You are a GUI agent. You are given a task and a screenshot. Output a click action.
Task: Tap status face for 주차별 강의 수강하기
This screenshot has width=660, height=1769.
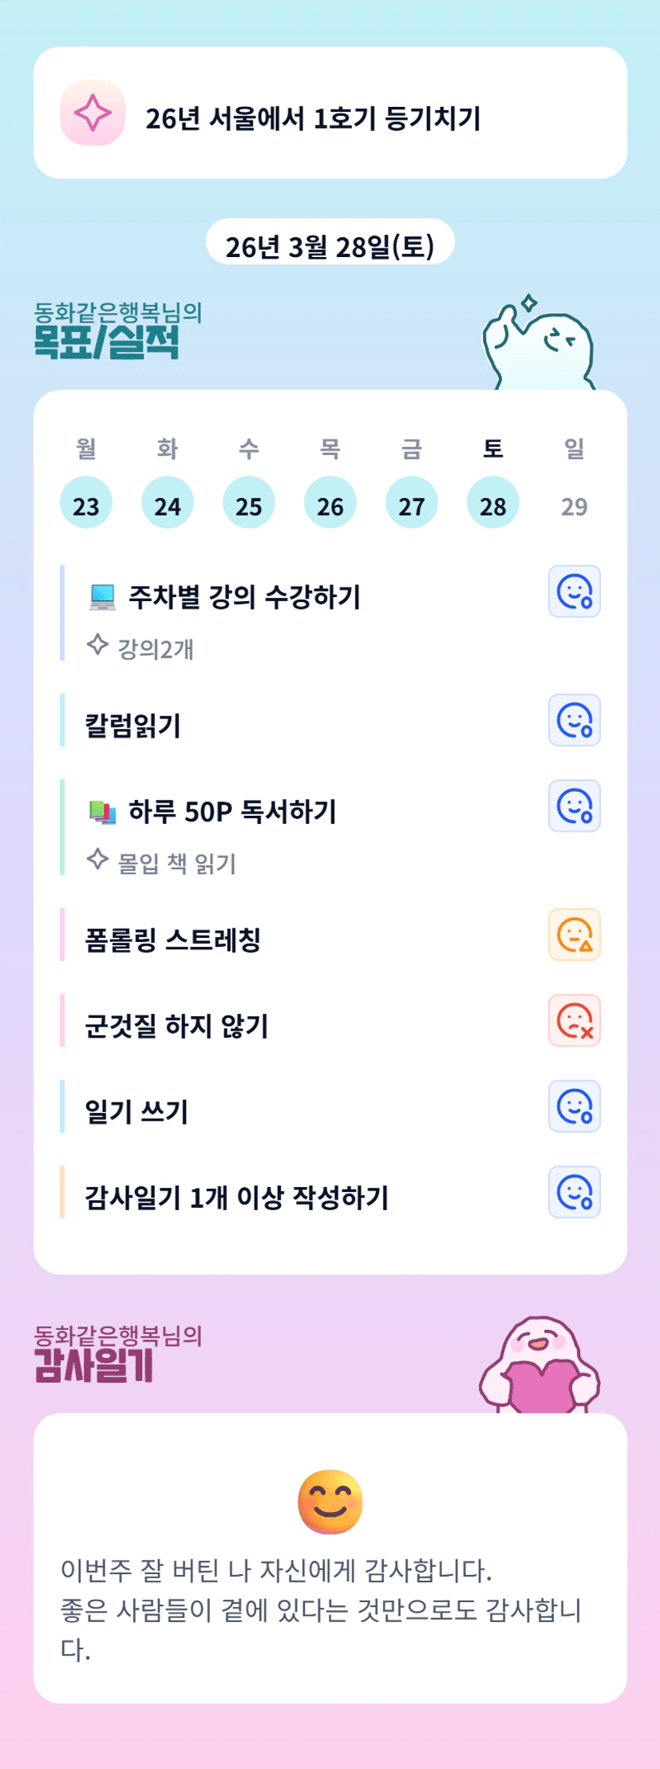pos(574,592)
